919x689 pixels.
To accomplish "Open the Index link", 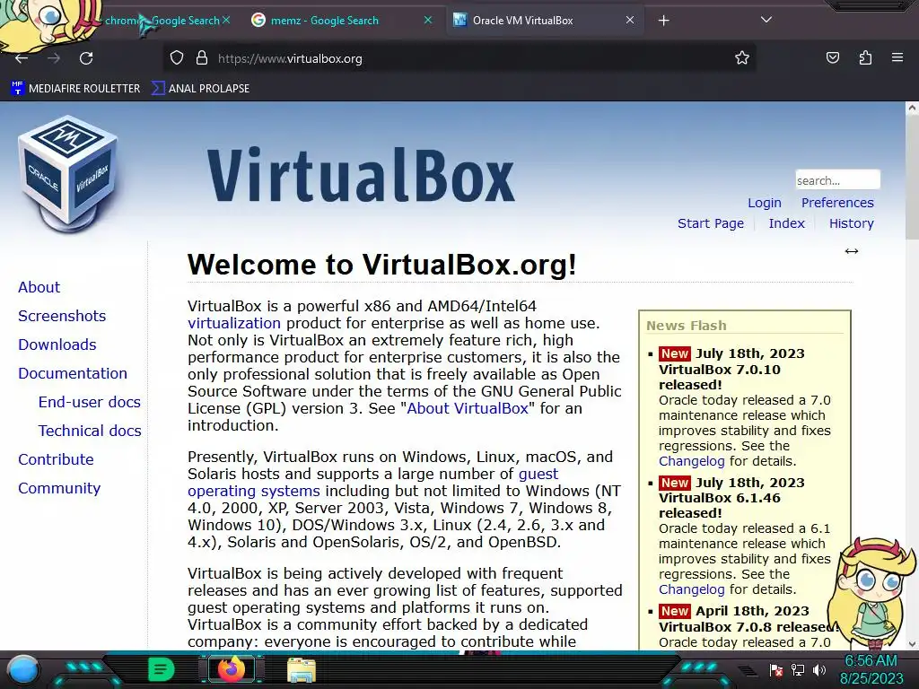I will [786, 223].
